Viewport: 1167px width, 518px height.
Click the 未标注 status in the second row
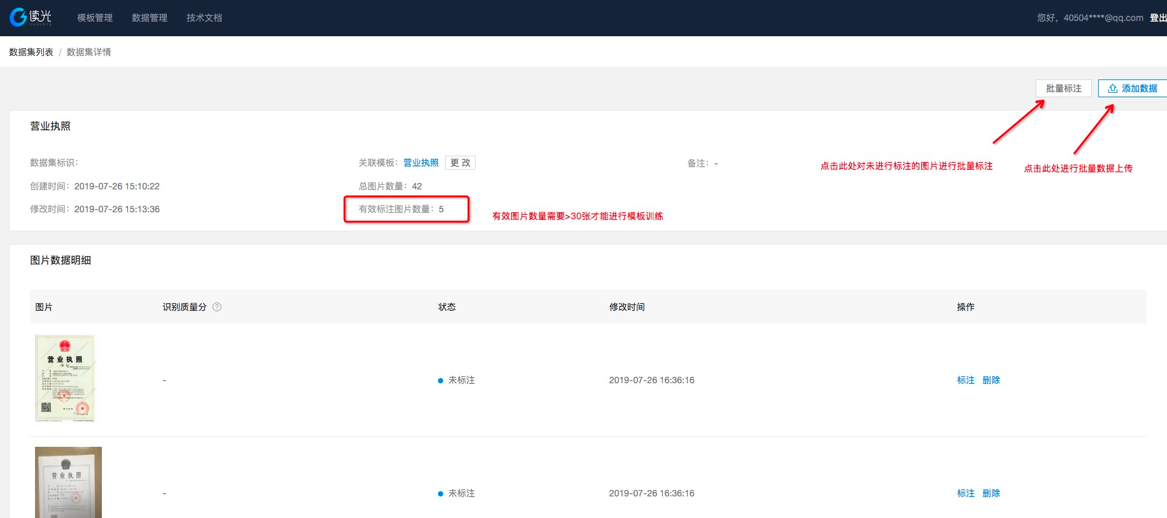coord(456,493)
